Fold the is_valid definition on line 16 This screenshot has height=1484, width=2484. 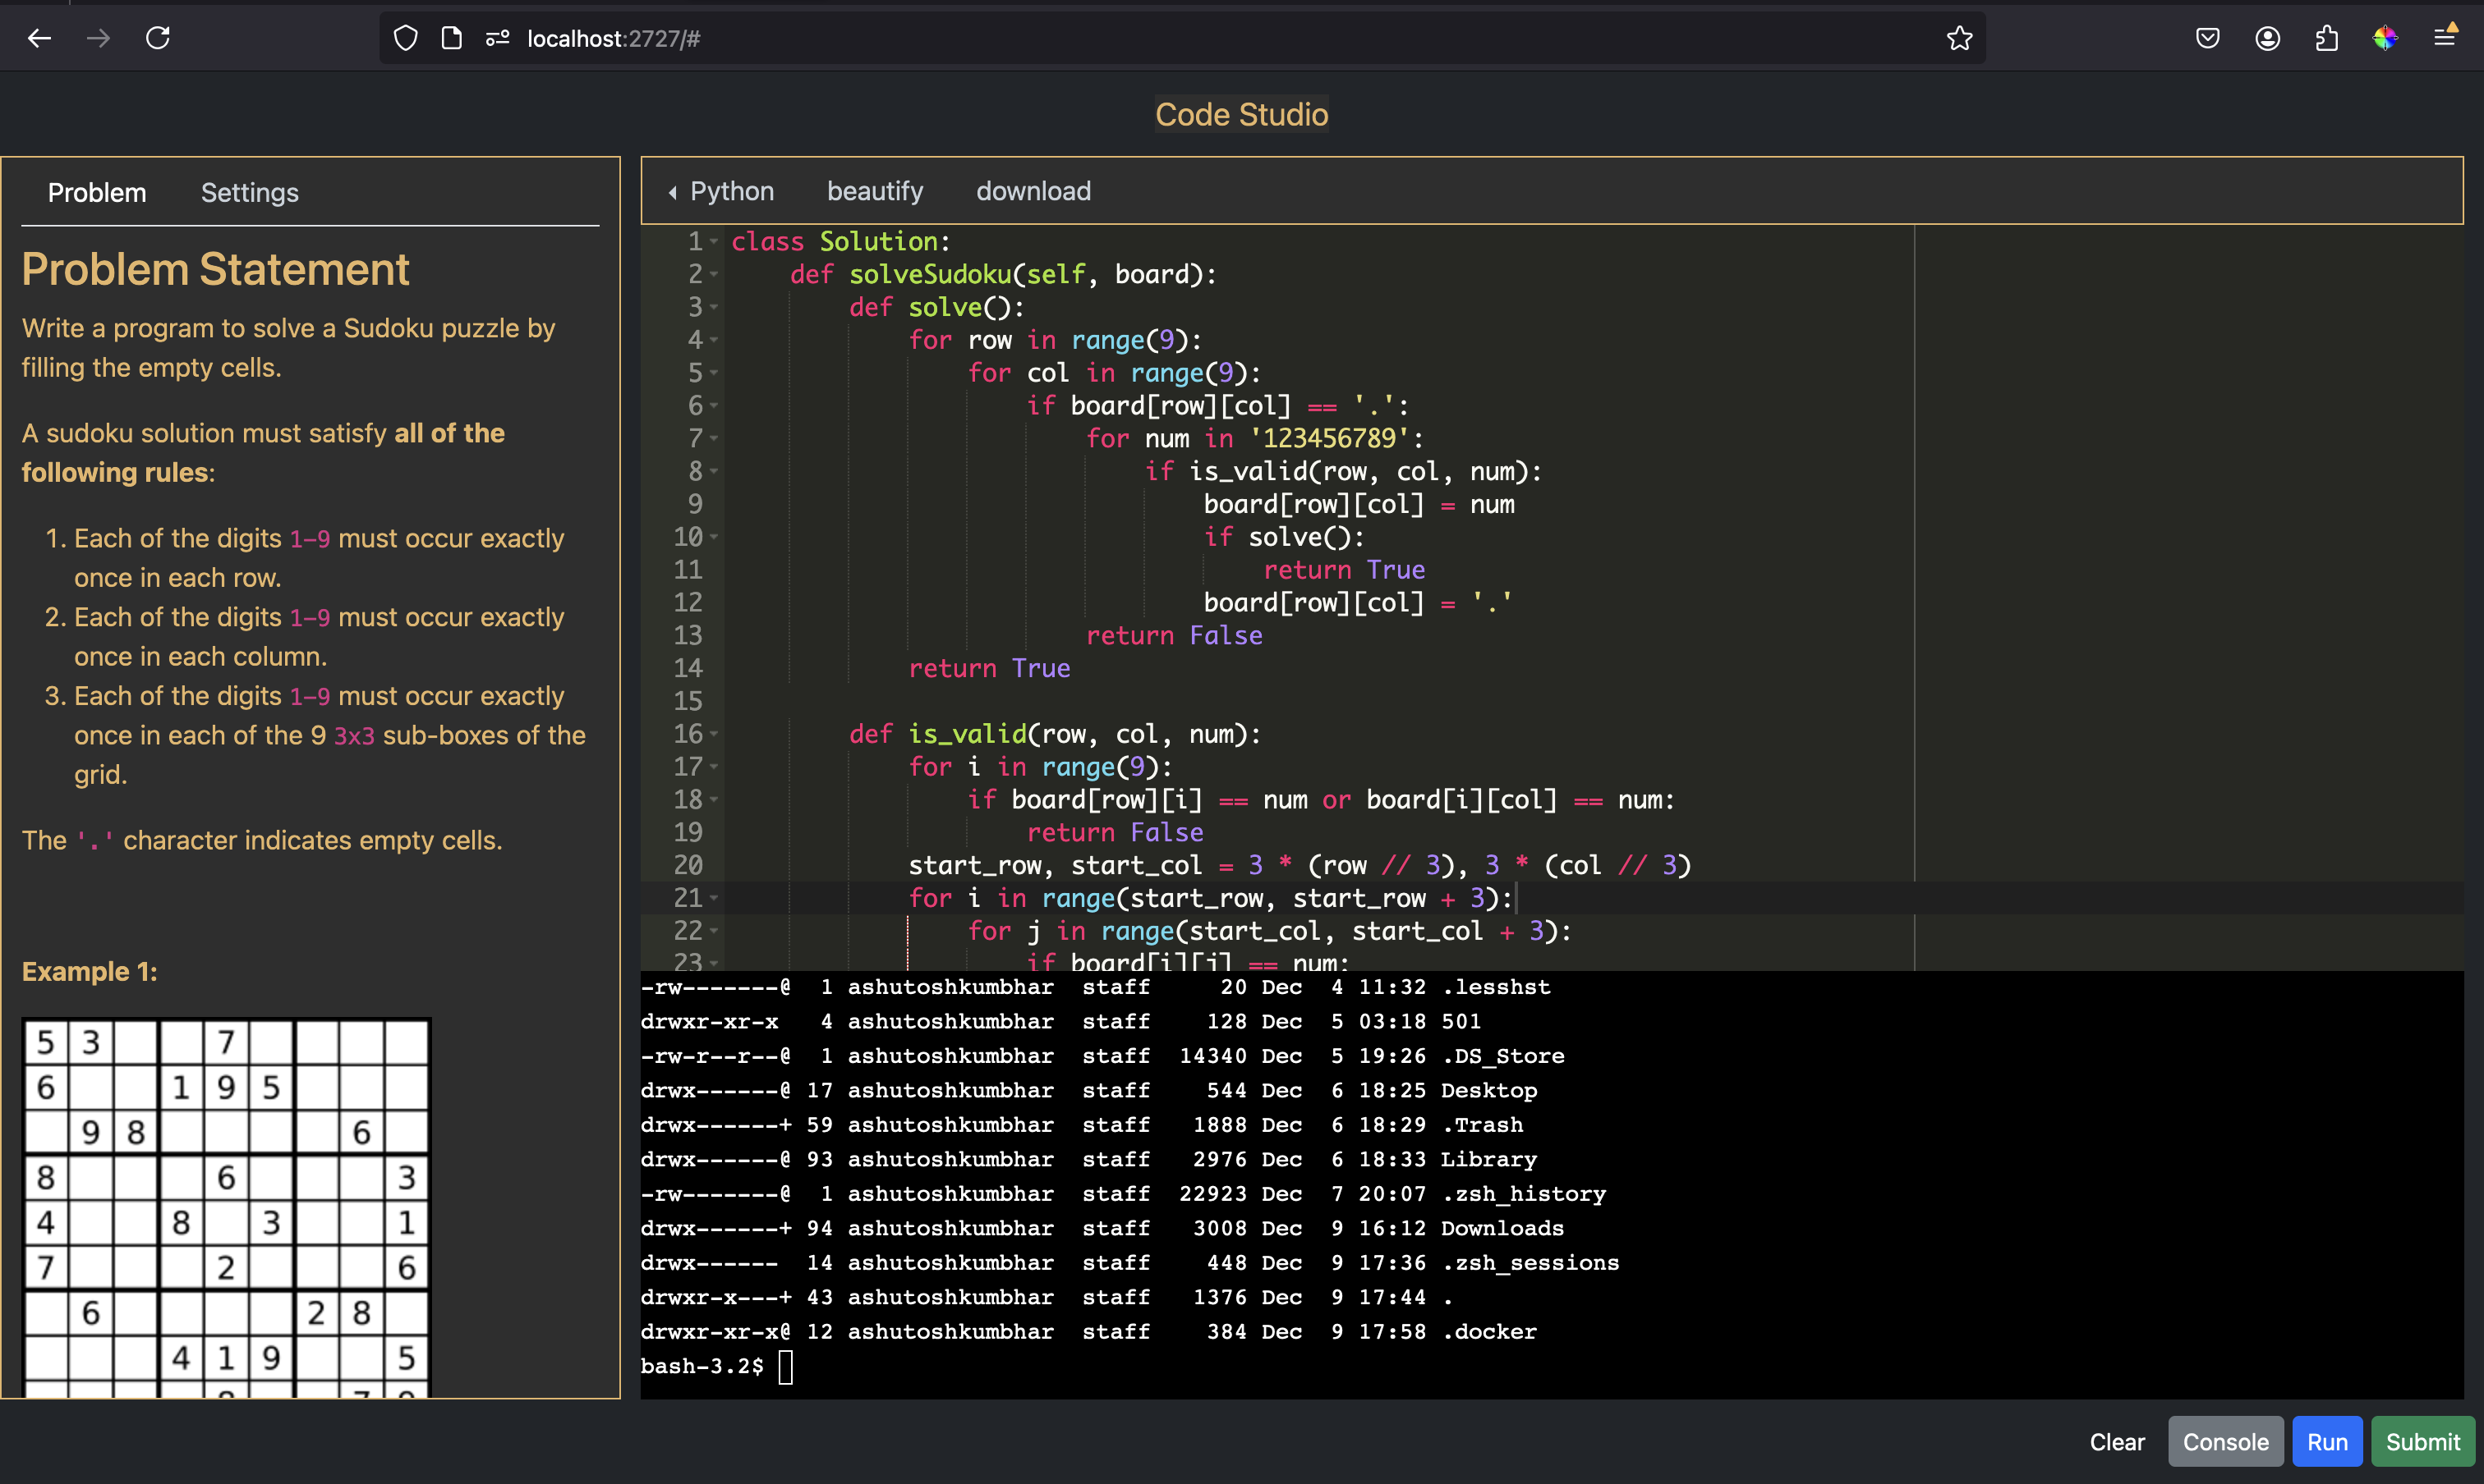(x=714, y=734)
